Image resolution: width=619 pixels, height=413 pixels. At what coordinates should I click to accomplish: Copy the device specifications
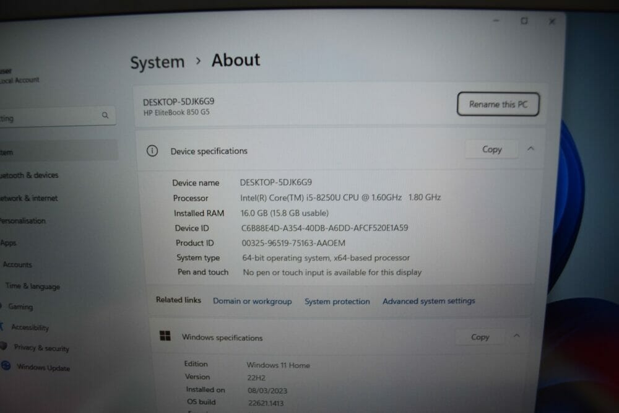[492, 149]
